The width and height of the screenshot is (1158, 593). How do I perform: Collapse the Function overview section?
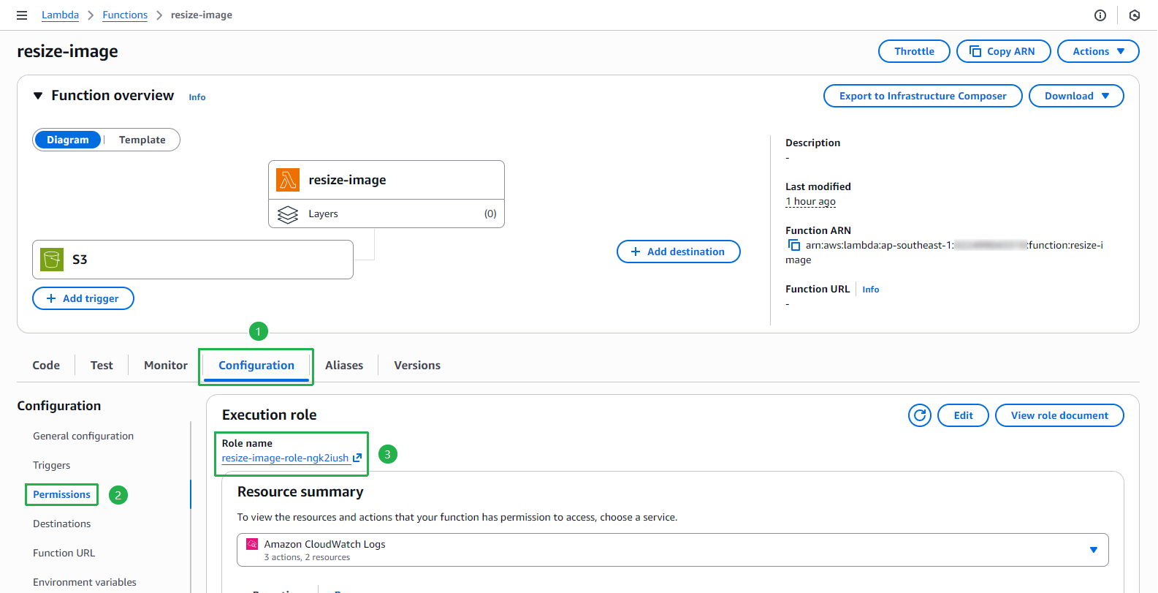(x=38, y=96)
